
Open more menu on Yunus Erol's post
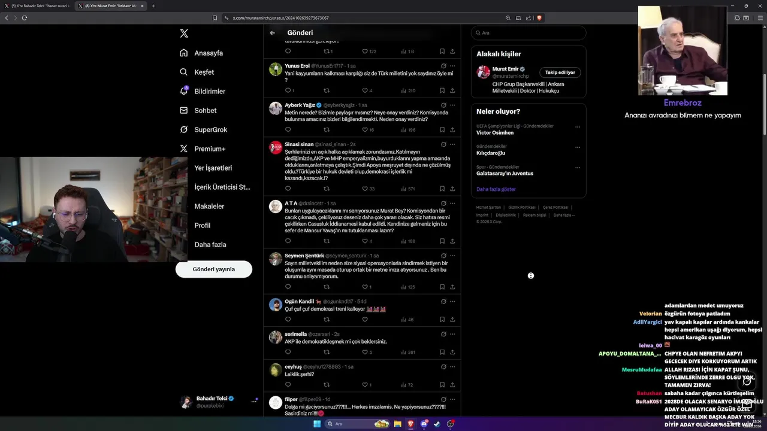click(x=452, y=66)
